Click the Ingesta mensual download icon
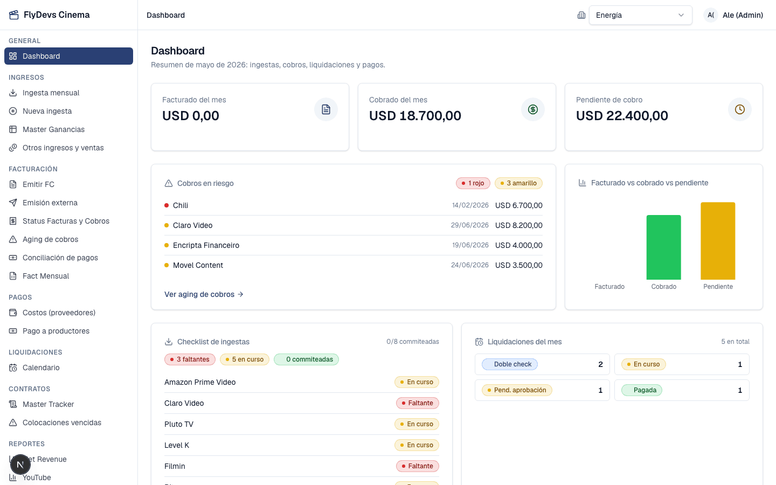 (13, 93)
